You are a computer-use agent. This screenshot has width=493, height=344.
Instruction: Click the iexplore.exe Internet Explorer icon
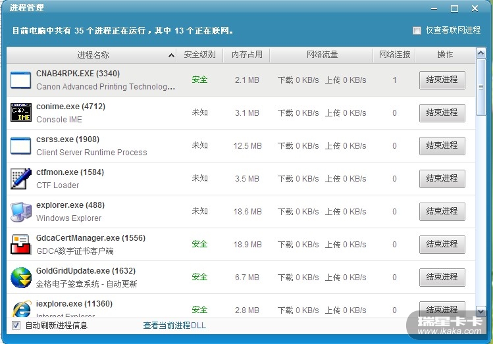tap(21, 308)
